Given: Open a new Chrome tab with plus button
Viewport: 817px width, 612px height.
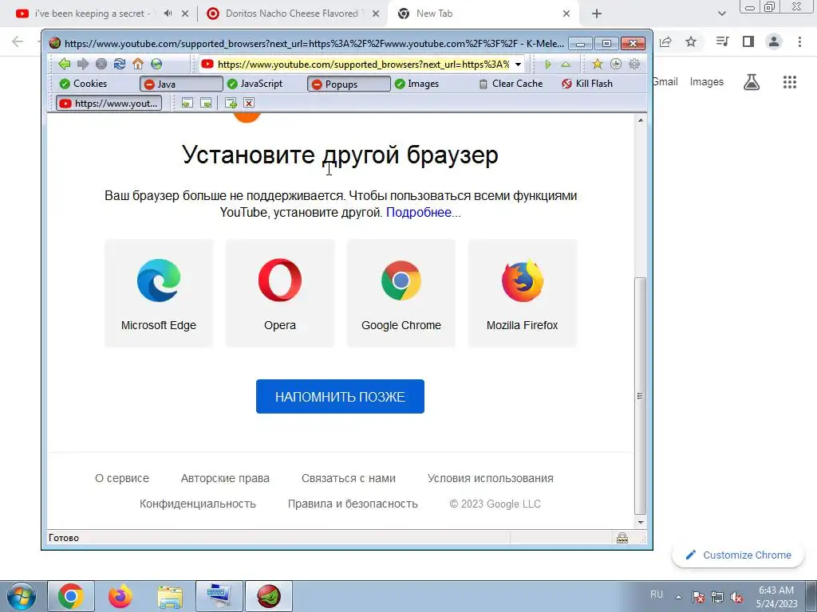Looking at the screenshot, I should coord(597,14).
